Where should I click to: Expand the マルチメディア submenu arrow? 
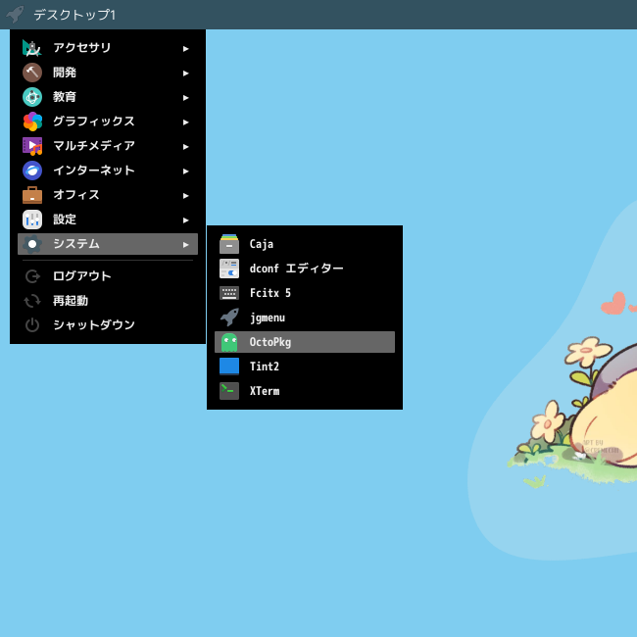tap(185, 147)
